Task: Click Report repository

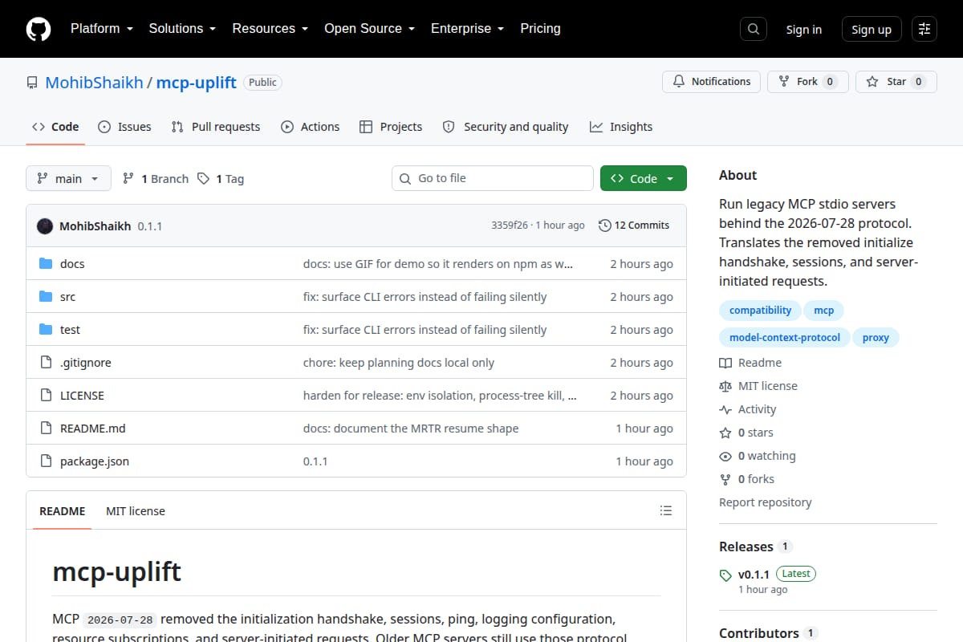Action: click(766, 502)
